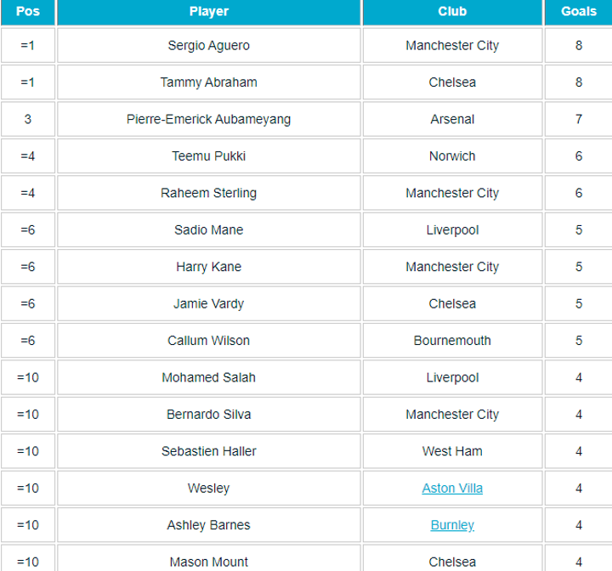Screen dimensions: 612x571
Task: Select the Tammy Abraham player cell
Action: [x=209, y=82]
